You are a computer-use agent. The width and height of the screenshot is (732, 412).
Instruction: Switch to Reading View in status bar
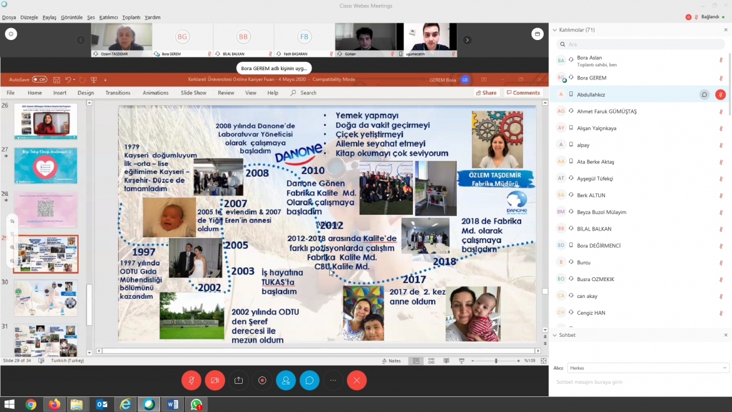click(x=446, y=361)
